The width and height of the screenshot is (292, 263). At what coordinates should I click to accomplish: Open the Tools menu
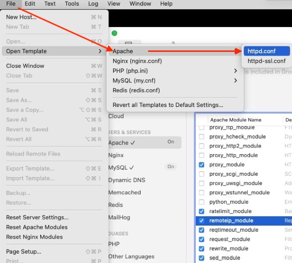71,4
